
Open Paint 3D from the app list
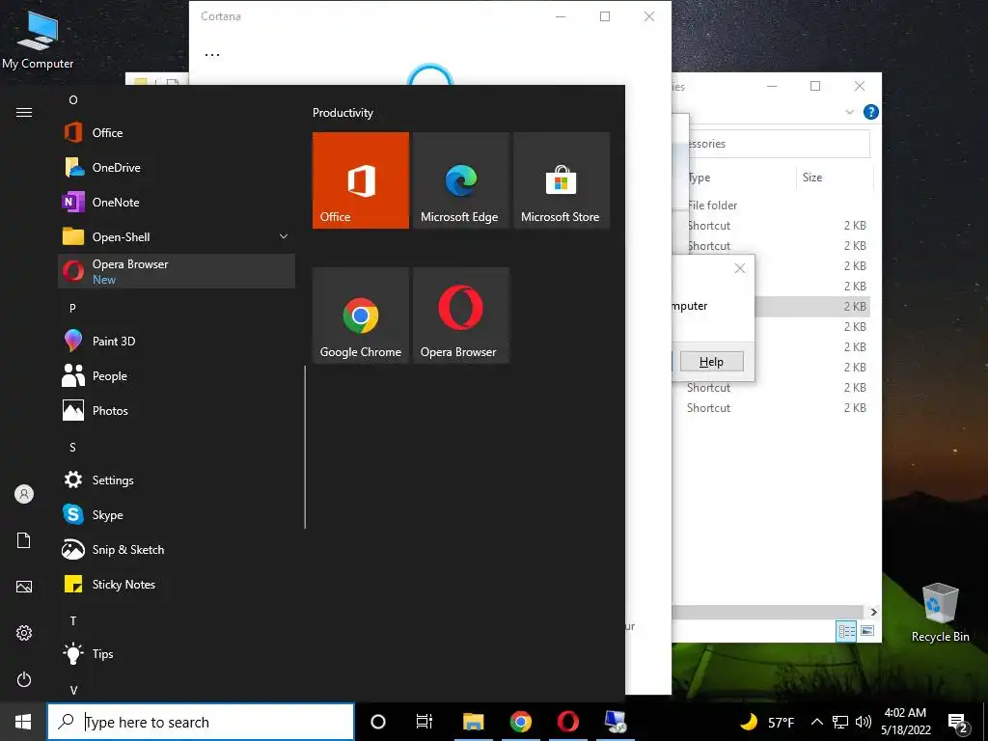click(x=177, y=341)
